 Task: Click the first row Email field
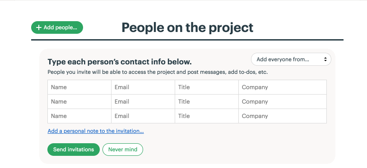143,87
